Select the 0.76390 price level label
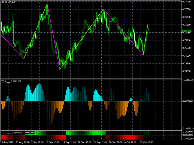 click(186, 25)
